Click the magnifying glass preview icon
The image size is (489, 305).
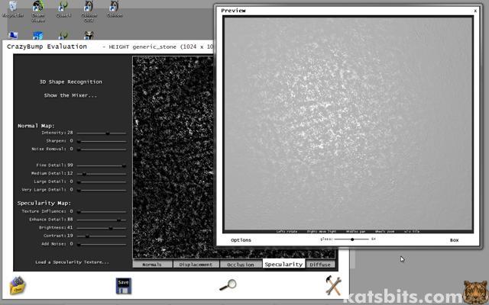(x=228, y=285)
